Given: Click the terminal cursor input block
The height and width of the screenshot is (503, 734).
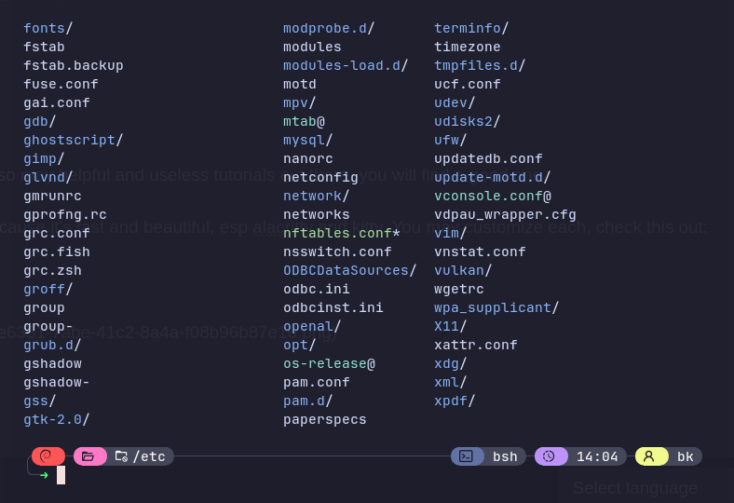Looking at the screenshot, I should click(x=61, y=475).
